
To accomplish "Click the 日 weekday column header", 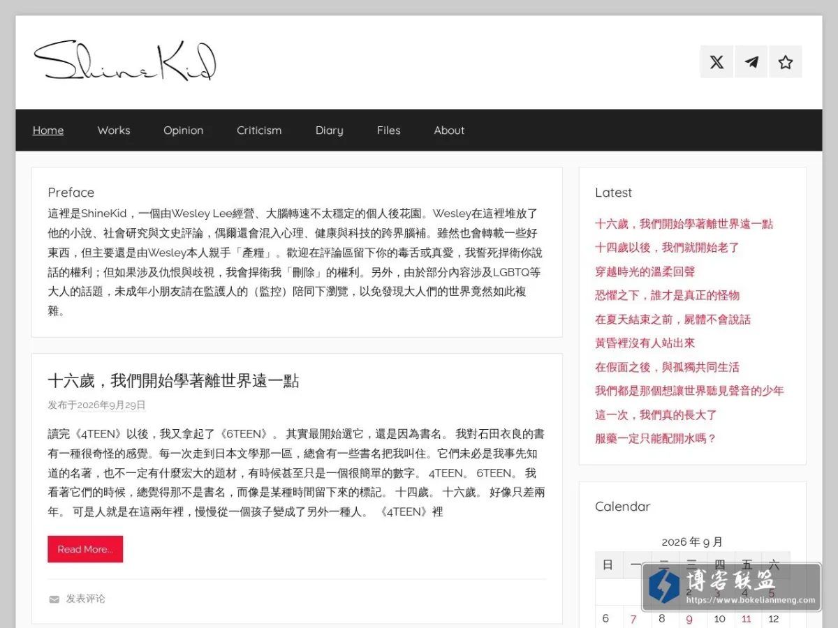I will pyautogui.click(x=608, y=565).
